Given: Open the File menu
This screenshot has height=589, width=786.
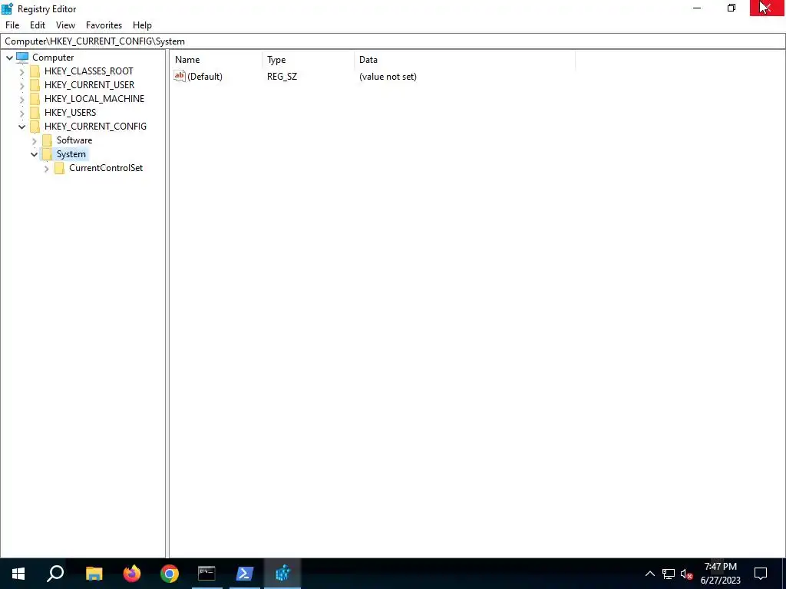Looking at the screenshot, I should pyautogui.click(x=12, y=25).
